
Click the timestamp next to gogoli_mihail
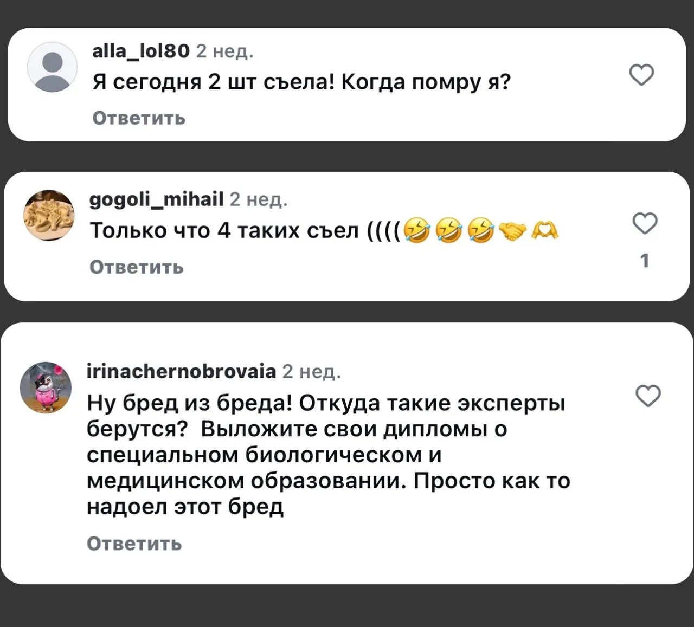click(259, 200)
